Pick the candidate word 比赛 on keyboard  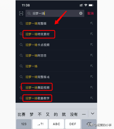pyautogui.click(x=22, y=114)
